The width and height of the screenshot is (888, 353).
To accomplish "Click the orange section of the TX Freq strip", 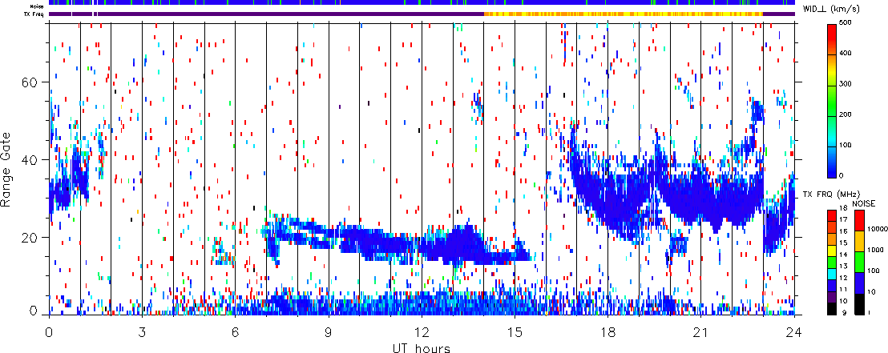I will [x=625, y=14].
